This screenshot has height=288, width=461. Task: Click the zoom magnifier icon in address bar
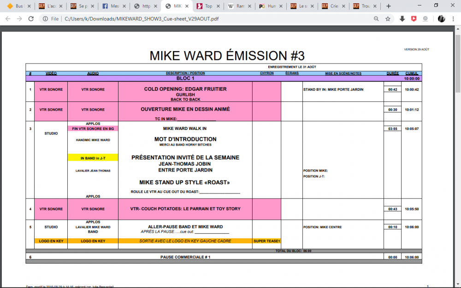[x=376, y=19]
